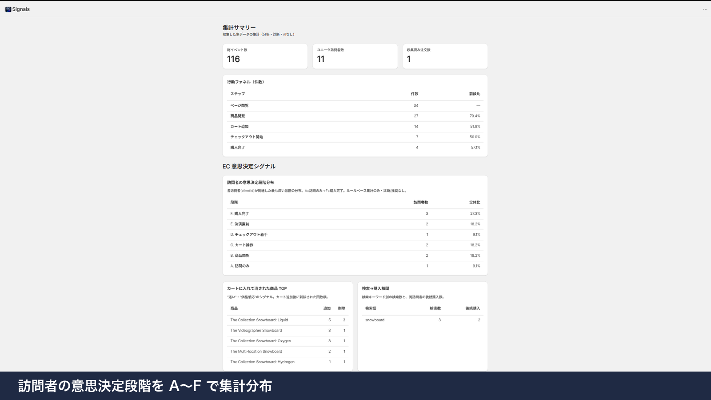711x400 pixels.
Task: Click the 27.3% share value
Action: pos(475,214)
